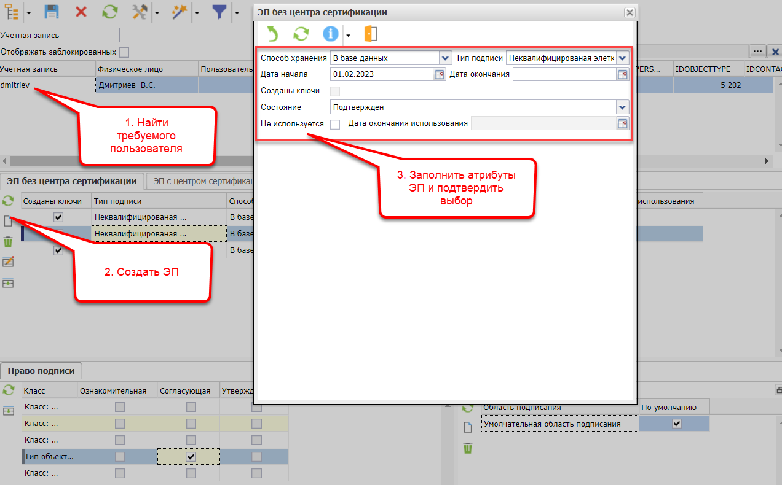Toggle 'Отображать заблокированных' checkbox
The height and width of the screenshot is (485, 782).
124,52
